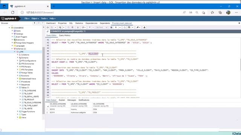Click the Explain table-grid toolbar icon
Image resolution: width=241 pixels, height=135 pixels.
[x=129, y=27]
